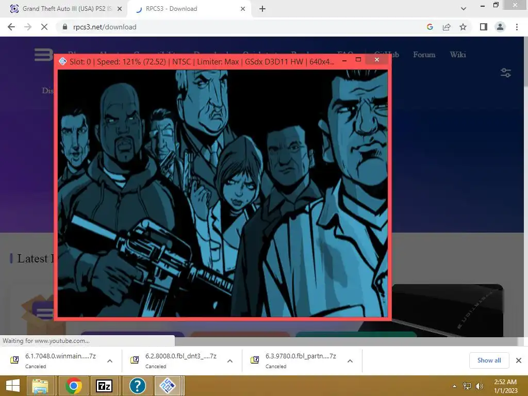Image resolution: width=528 pixels, height=396 pixels.
Task: Open the Wiki link on RPCS3 site
Action: point(458,55)
